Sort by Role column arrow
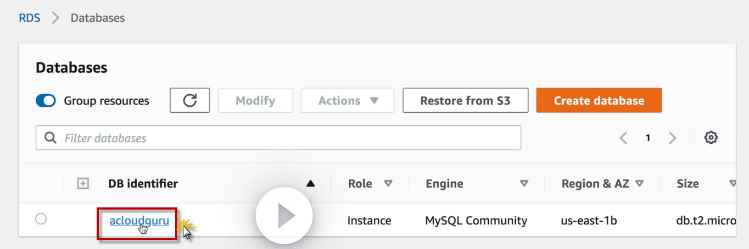Image resolution: width=749 pixels, height=249 pixels. coord(388,184)
